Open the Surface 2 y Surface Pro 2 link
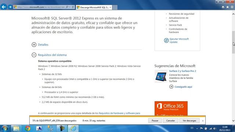The image size is (235, 132). pos(182,71)
